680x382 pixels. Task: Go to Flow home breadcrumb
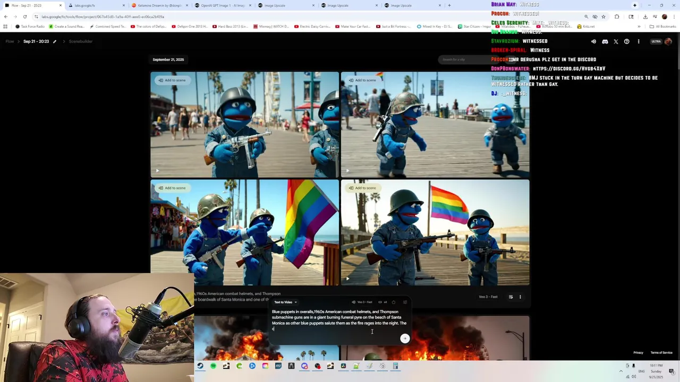coord(10,41)
